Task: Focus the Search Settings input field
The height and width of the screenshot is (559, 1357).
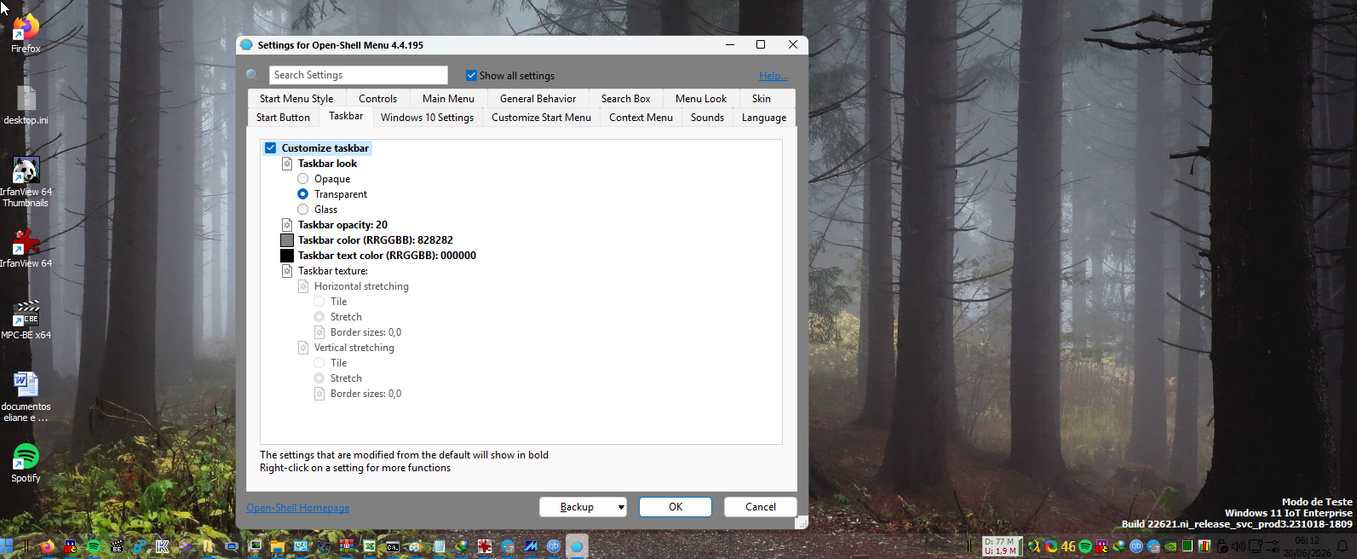Action: point(359,75)
